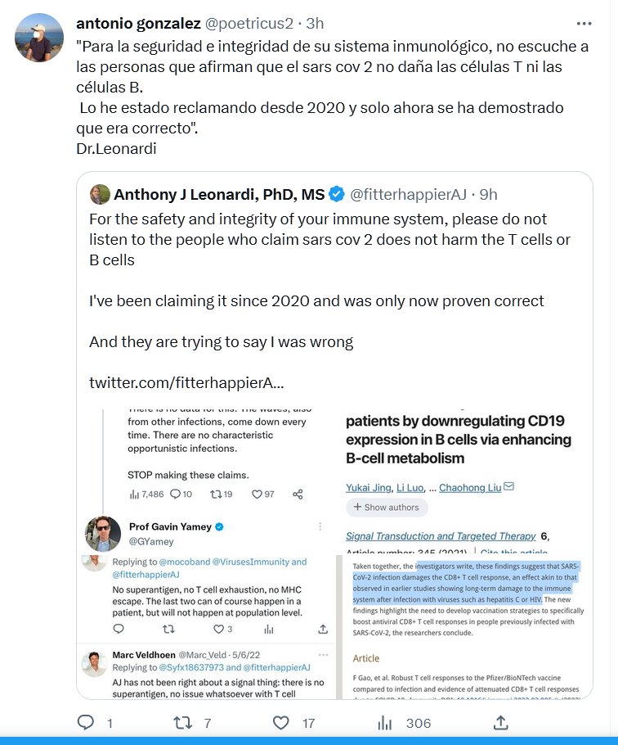Retweet antonio gonzalez's post
Viewport: 618px width, 745px height.
[x=184, y=722]
